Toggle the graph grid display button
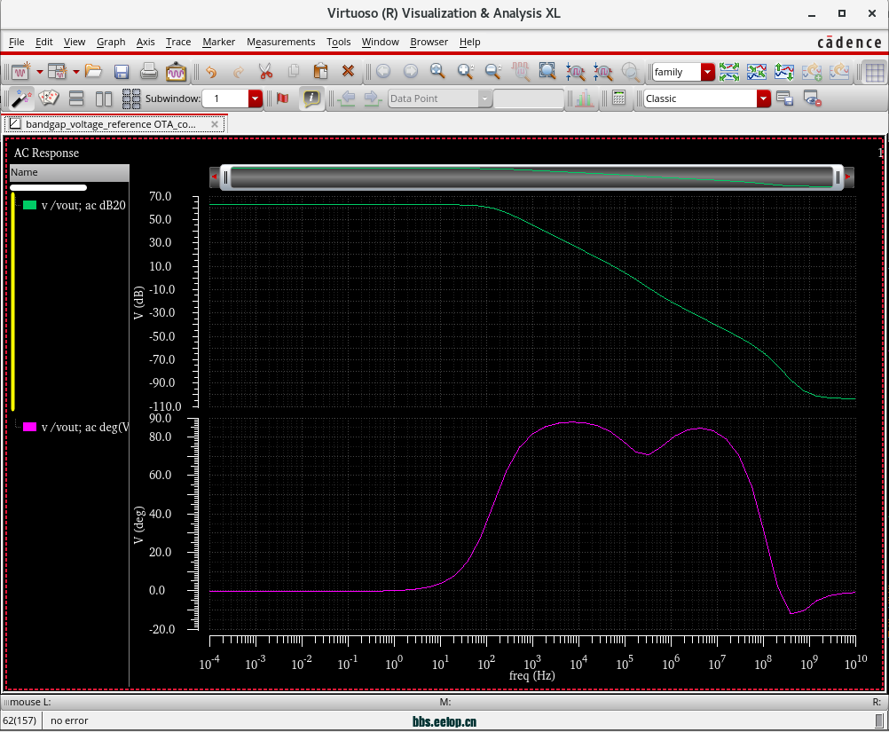This screenshot has width=889, height=732. pyautogui.click(x=874, y=72)
